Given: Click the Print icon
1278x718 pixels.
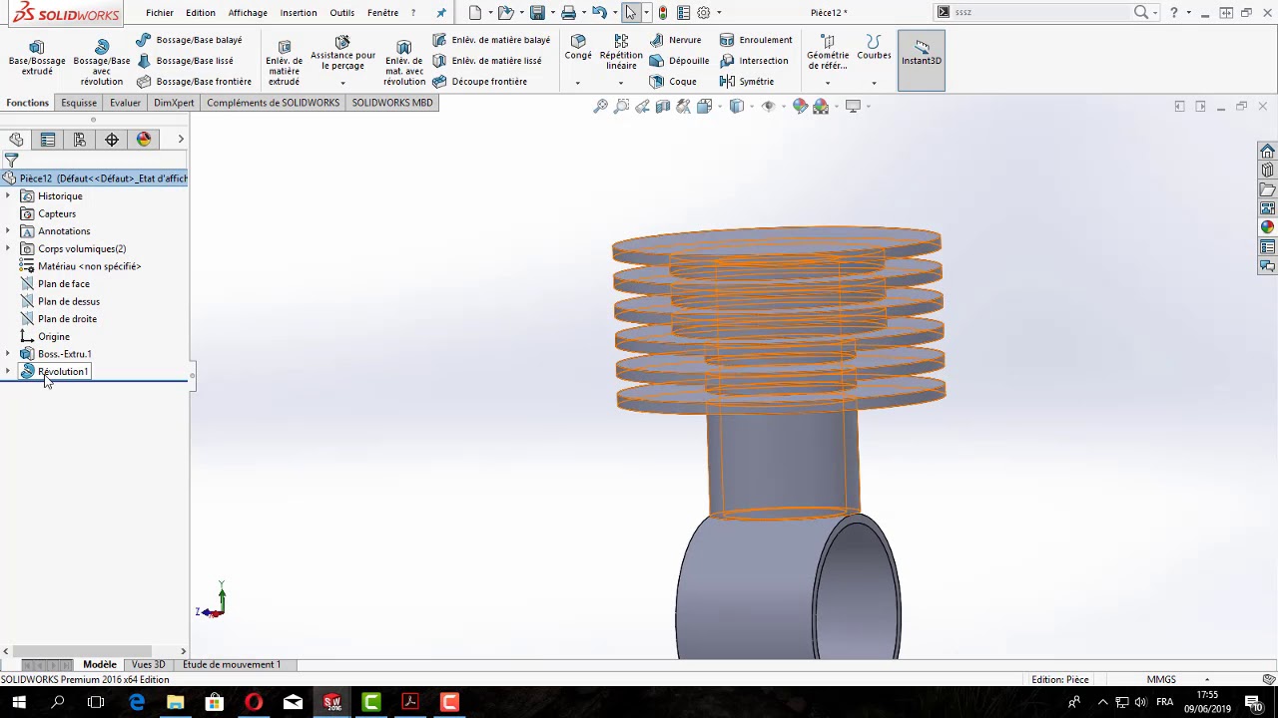Looking at the screenshot, I should pos(568,13).
